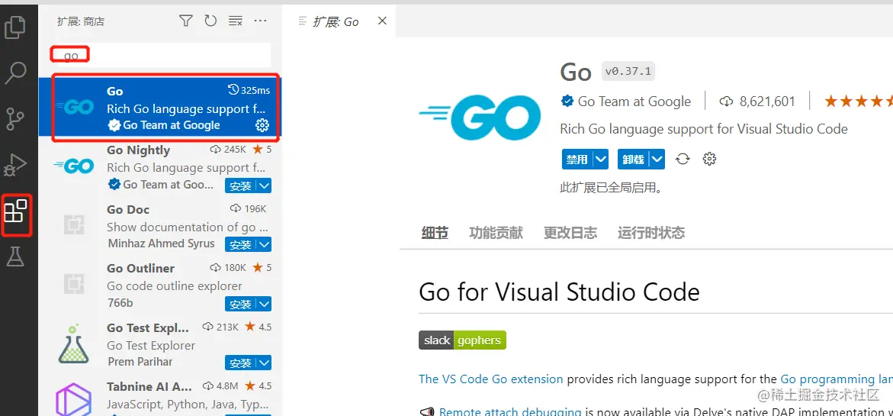Close the 扩展: Go editor tab

(382, 21)
